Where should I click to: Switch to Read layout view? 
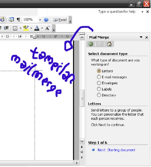60,20
